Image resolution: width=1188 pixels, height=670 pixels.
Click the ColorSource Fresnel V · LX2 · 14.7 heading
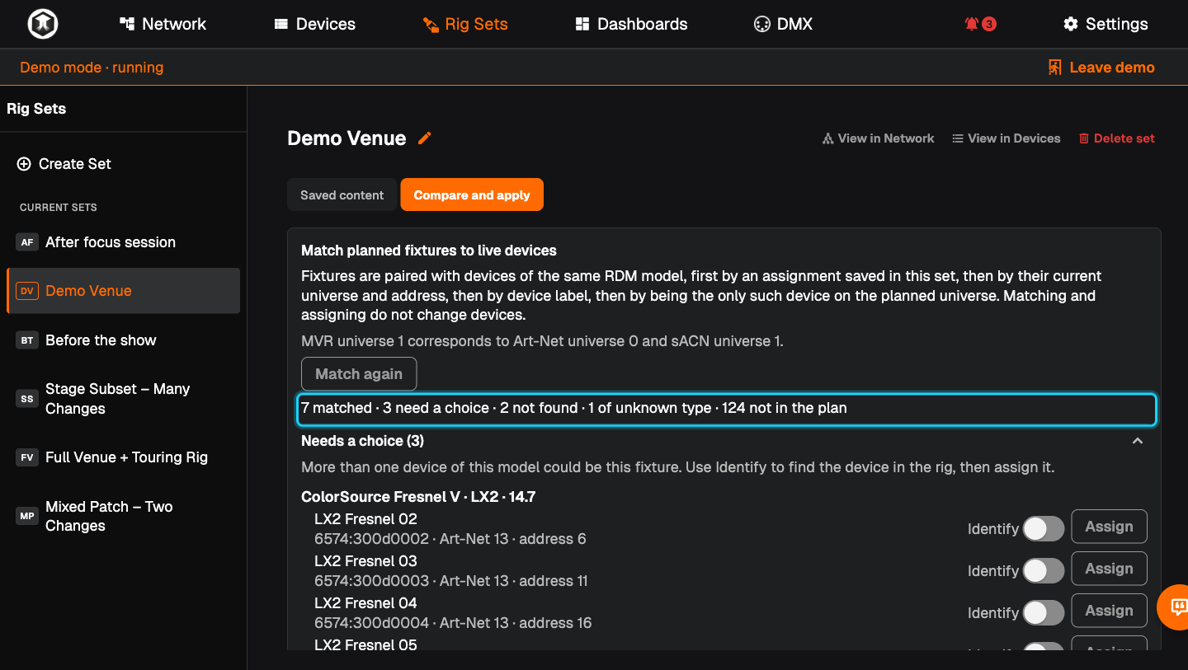[x=418, y=497]
